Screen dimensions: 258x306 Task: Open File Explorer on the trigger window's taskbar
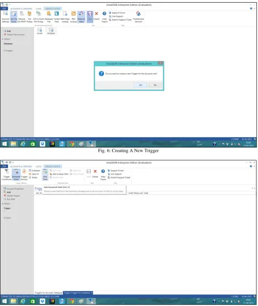(13, 301)
